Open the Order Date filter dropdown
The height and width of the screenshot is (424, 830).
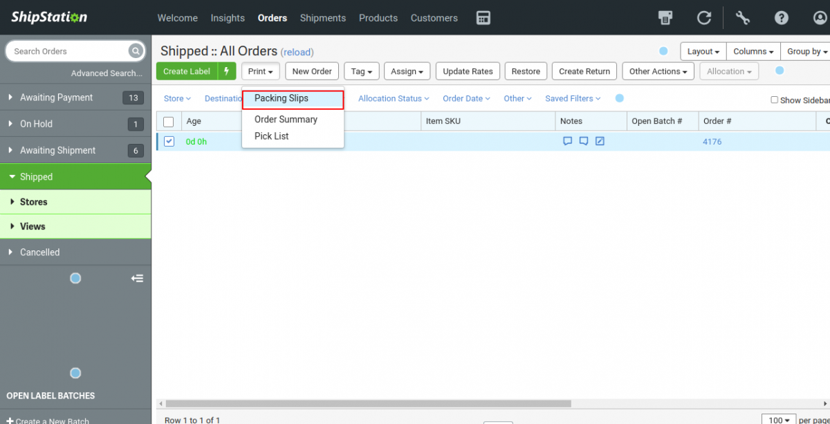466,99
